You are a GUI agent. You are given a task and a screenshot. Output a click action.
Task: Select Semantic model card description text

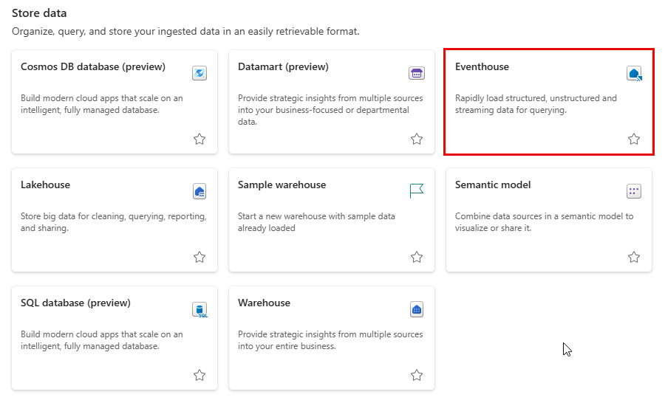(x=544, y=222)
